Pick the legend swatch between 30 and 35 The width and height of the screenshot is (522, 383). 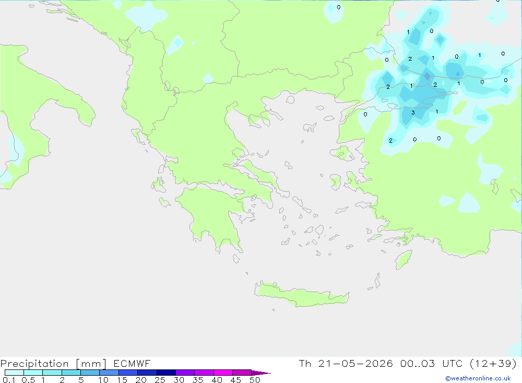185,373
